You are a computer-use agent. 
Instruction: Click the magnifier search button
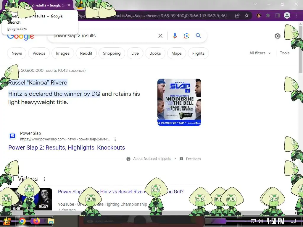[x=198, y=36]
